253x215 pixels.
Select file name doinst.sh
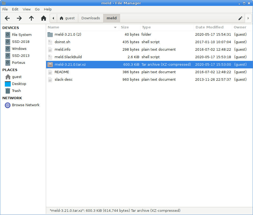pyautogui.click(x=62, y=42)
